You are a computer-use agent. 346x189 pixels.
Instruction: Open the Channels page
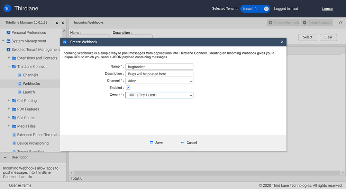[x=30, y=75]
